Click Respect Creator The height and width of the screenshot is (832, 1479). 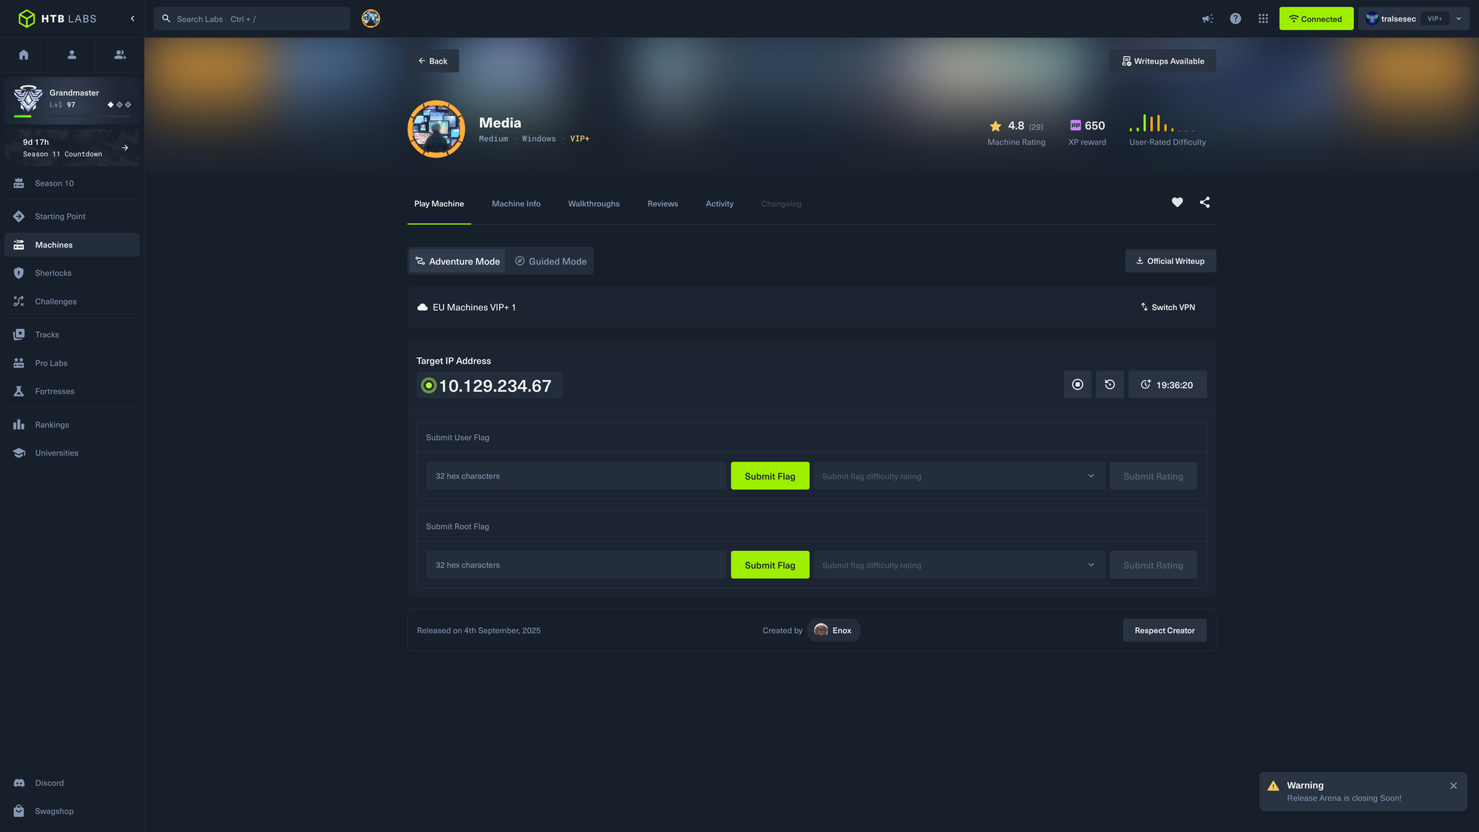point(1165,631)
